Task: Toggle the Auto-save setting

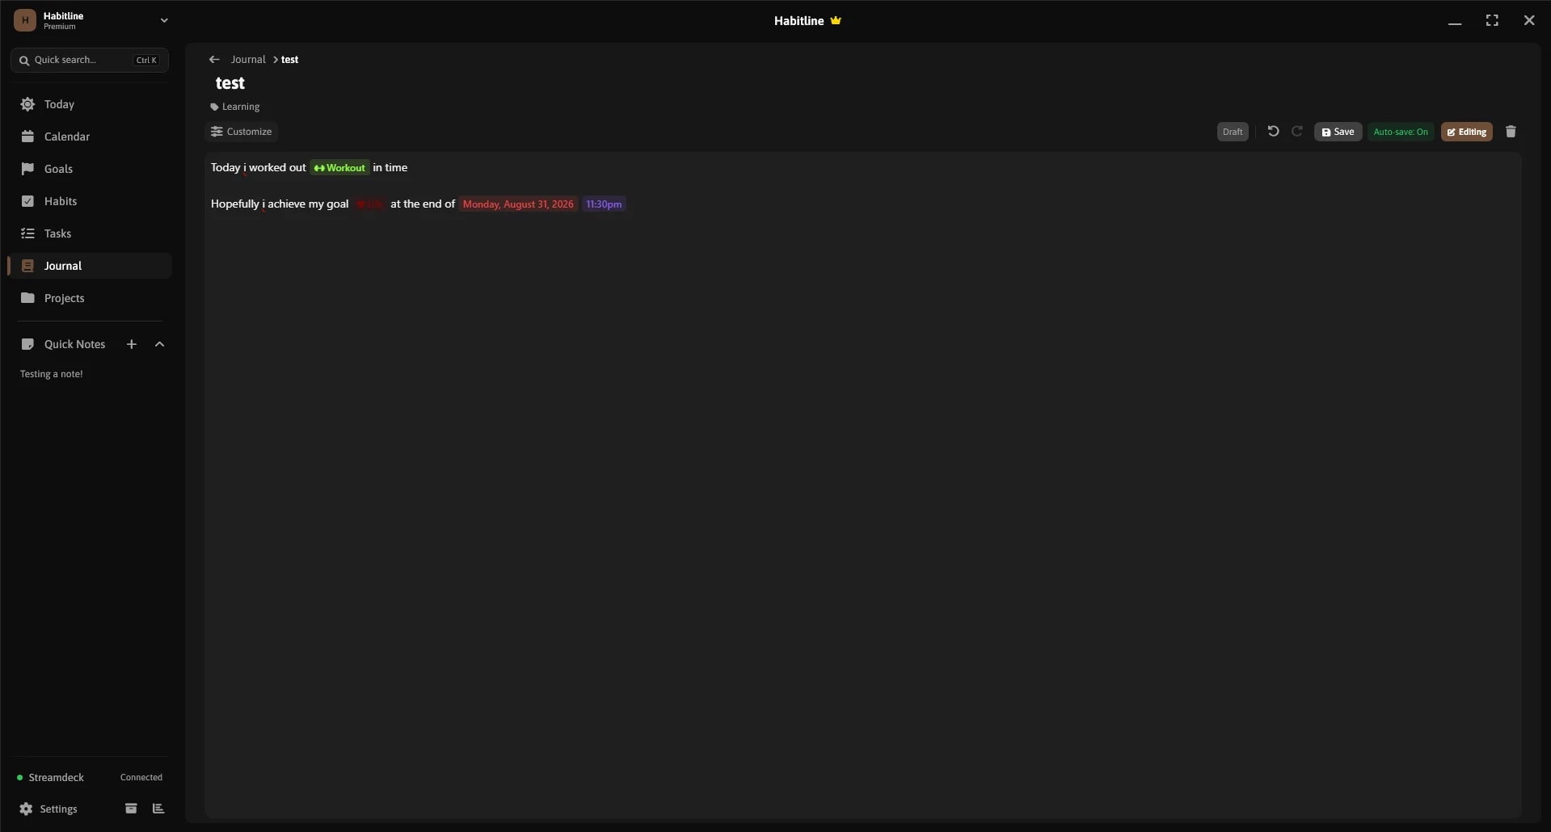Action: click(x=1401, y=132)
